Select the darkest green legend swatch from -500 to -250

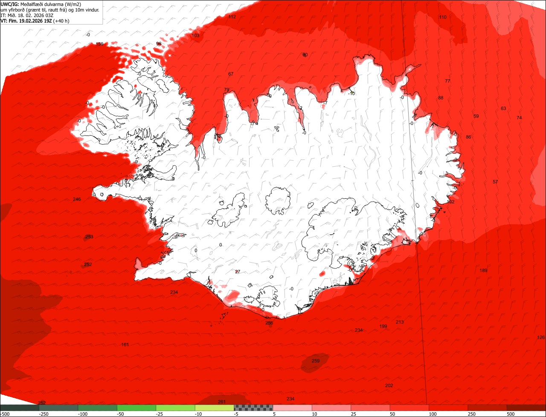(x=20, y=408)
